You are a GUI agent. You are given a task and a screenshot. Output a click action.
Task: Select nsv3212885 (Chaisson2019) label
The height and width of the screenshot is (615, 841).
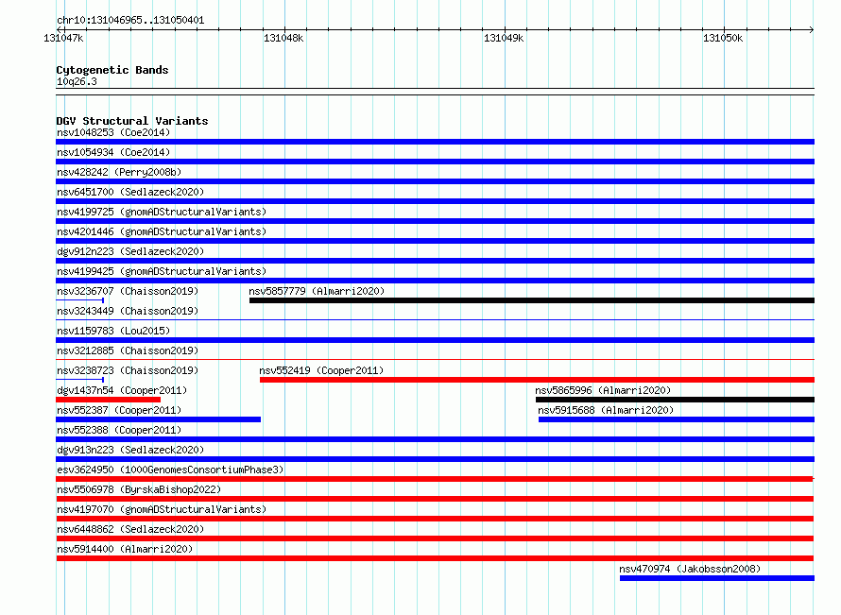coord(128,350)
